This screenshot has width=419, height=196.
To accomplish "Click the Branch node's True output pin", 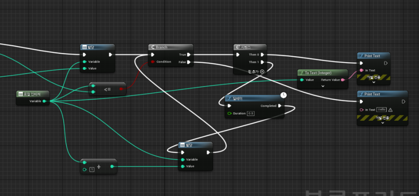I will tap(188, 55).
